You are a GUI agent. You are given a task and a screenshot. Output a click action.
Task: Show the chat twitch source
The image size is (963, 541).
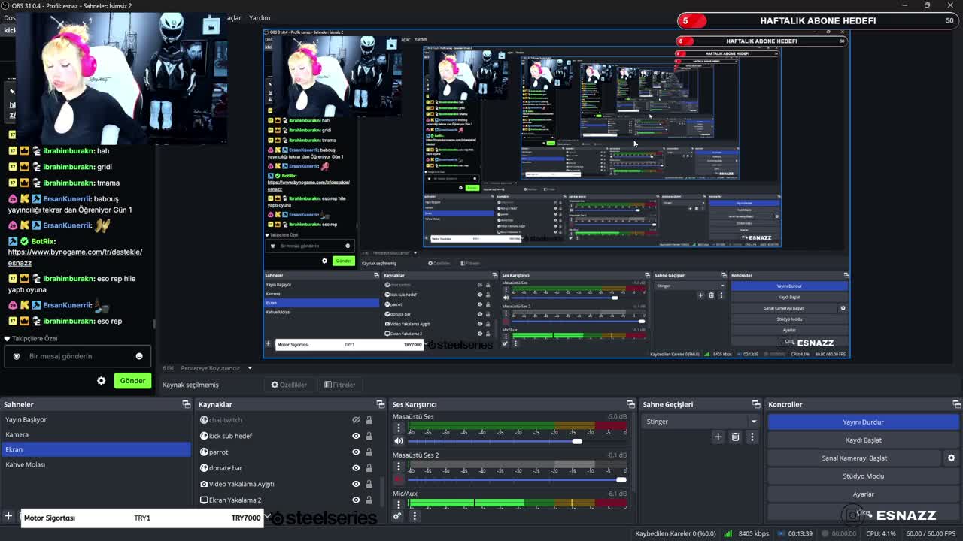[x=356, y=420]
